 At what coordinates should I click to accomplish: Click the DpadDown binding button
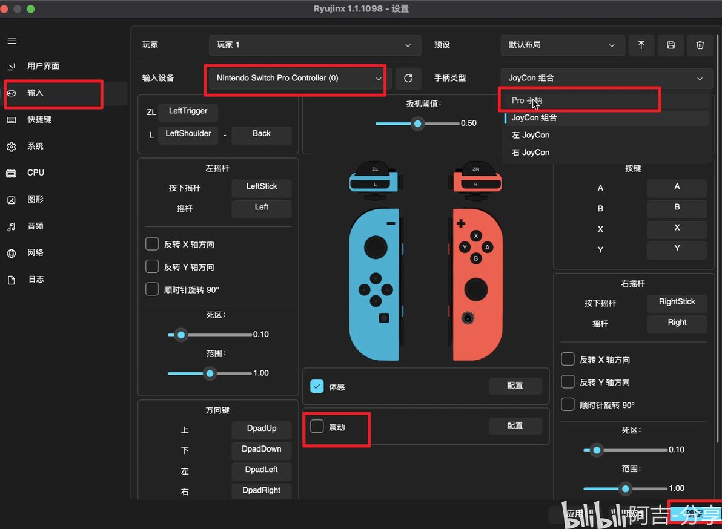click(262, 450)
